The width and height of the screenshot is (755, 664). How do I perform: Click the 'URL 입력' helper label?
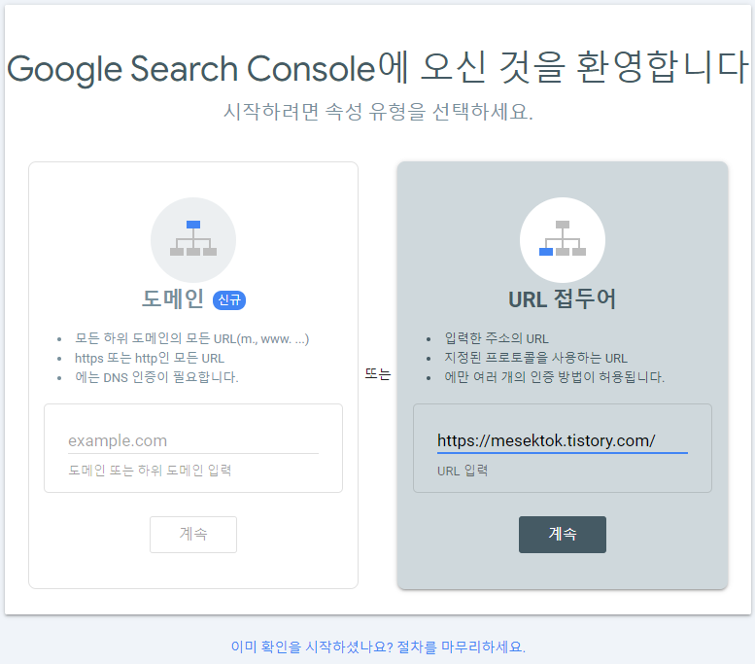[x=463, y=471]
